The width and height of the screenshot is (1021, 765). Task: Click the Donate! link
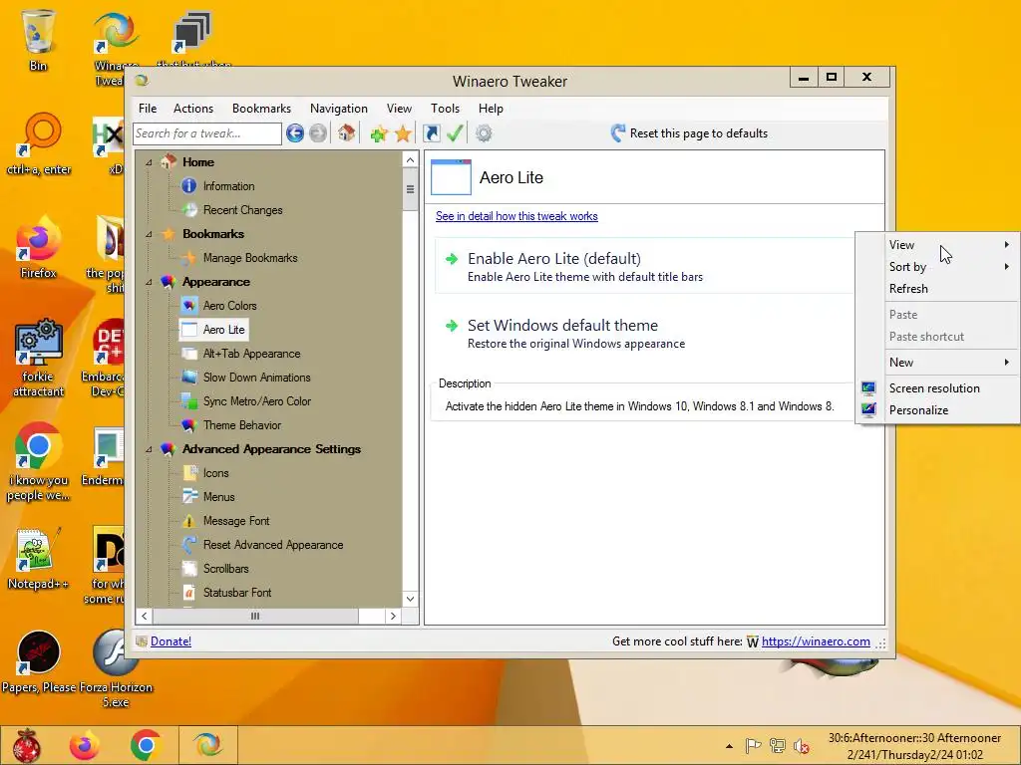170,641
